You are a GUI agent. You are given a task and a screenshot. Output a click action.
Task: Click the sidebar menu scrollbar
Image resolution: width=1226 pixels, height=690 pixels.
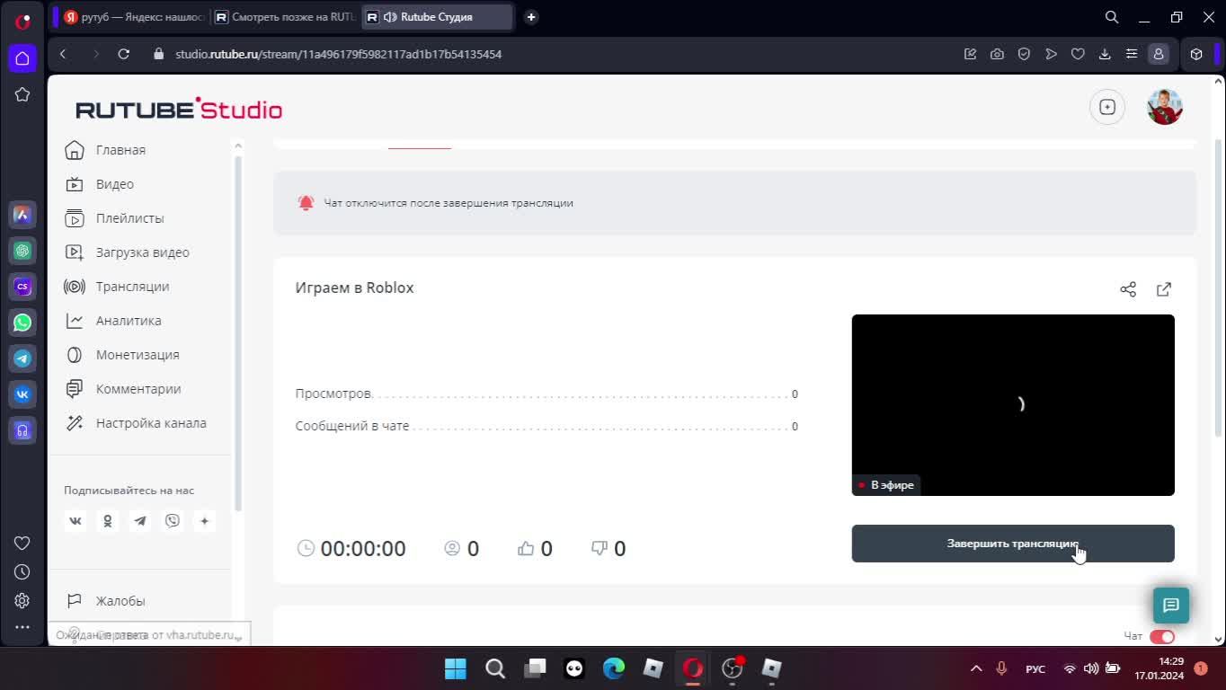pyautogui.click(x=238, y=332)
